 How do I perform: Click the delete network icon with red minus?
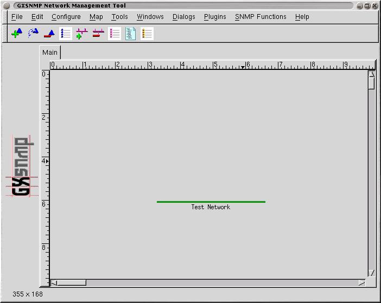tap(98, 34)
